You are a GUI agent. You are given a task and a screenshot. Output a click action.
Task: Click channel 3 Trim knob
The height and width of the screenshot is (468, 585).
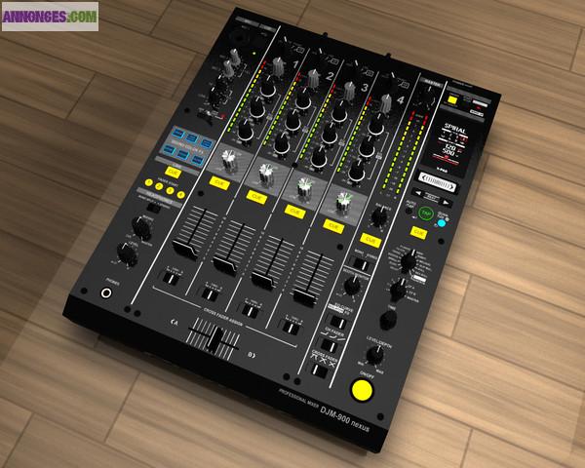(349, 91)
